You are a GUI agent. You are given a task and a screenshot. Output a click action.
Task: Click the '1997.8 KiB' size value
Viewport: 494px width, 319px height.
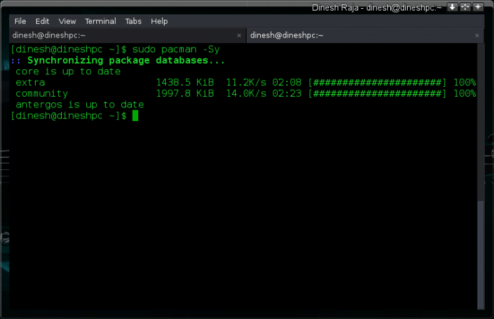185,94
